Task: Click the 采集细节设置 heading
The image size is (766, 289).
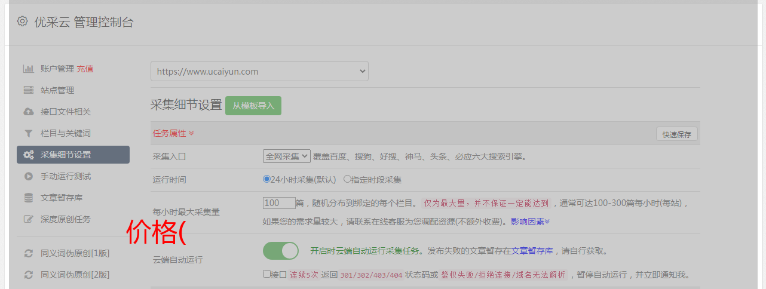Action: click(186, 105)
